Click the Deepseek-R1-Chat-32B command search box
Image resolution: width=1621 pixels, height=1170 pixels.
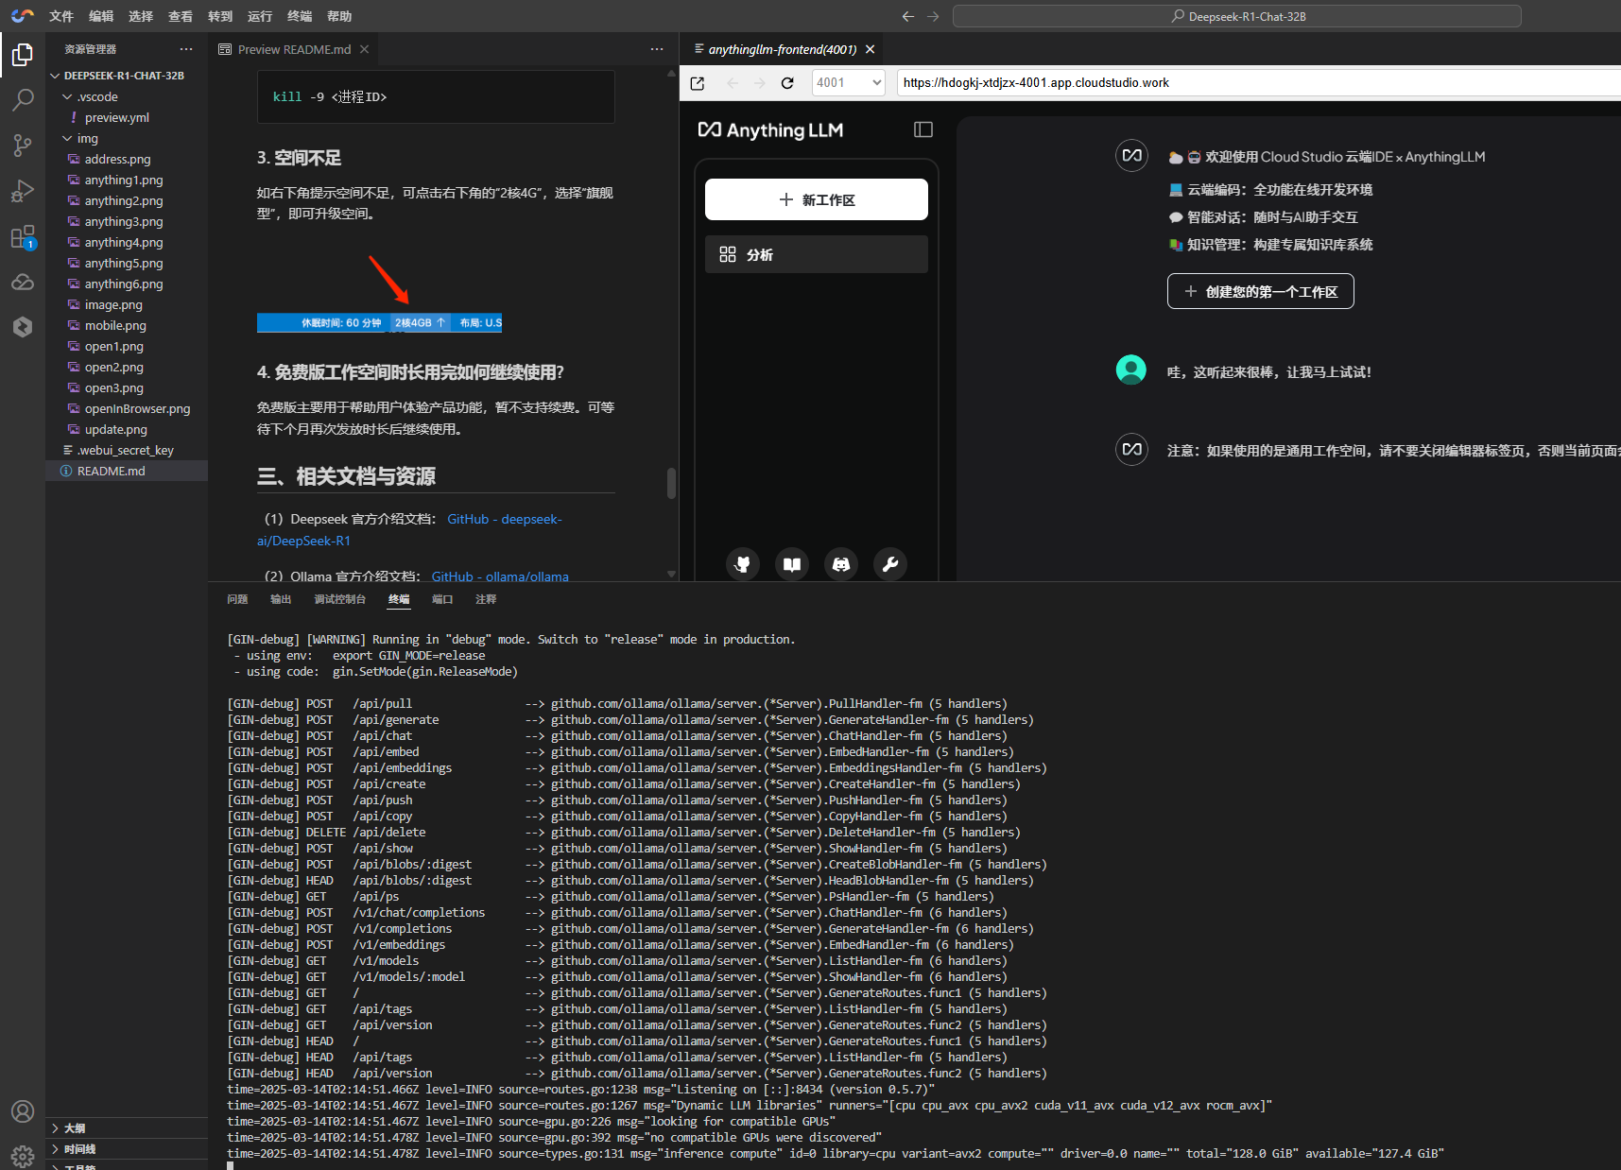(x=1237, y=16)
